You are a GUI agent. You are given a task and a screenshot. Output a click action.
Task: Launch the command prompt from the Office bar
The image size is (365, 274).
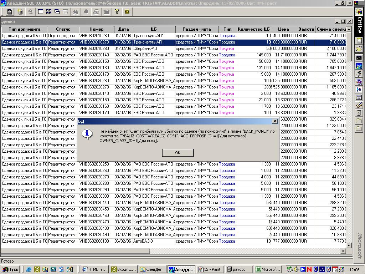[x=359, y=57]
